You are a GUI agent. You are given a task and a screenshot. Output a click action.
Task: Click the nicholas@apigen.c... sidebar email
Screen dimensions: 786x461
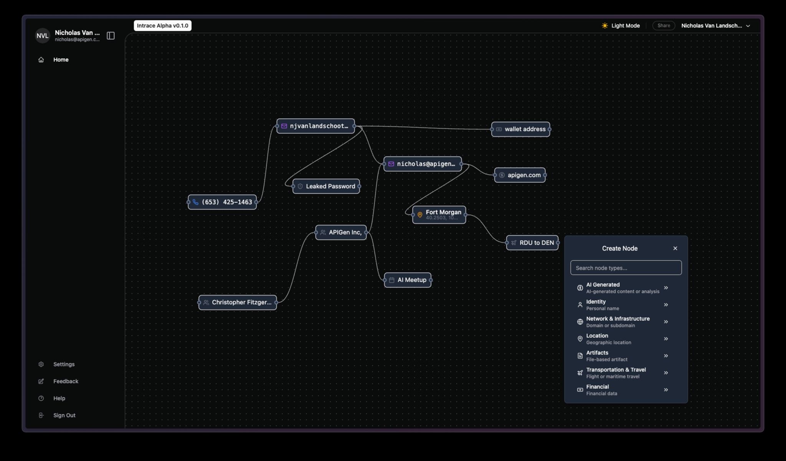[x=77, y=40]
